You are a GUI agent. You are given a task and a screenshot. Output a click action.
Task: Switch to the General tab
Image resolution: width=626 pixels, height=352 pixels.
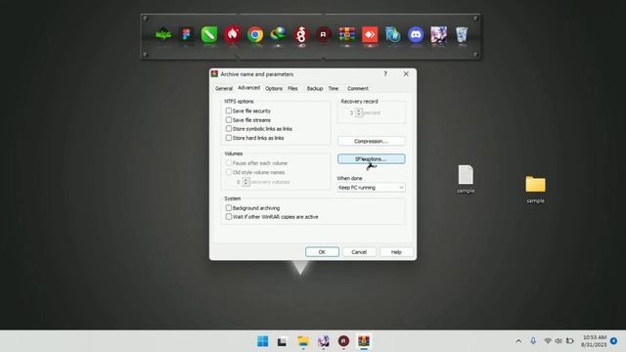(x=224, y=88)
